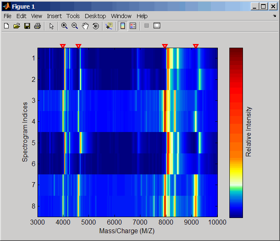The width and height of the screenshot is (280, 241).
Task: Expand the Desktop menu
Action: (x=95, y=16)
